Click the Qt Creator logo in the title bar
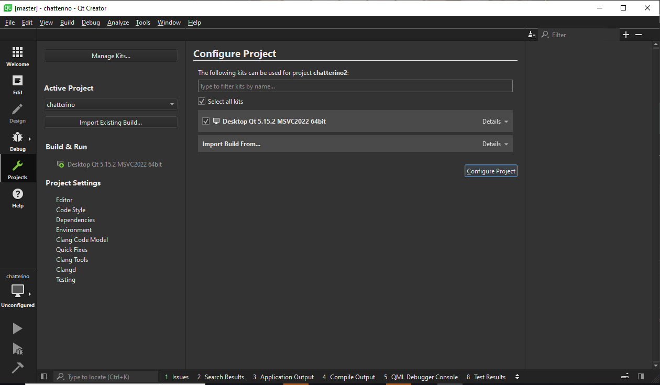The width and height of the screenshot is (660, 385). tap(8, 8)
